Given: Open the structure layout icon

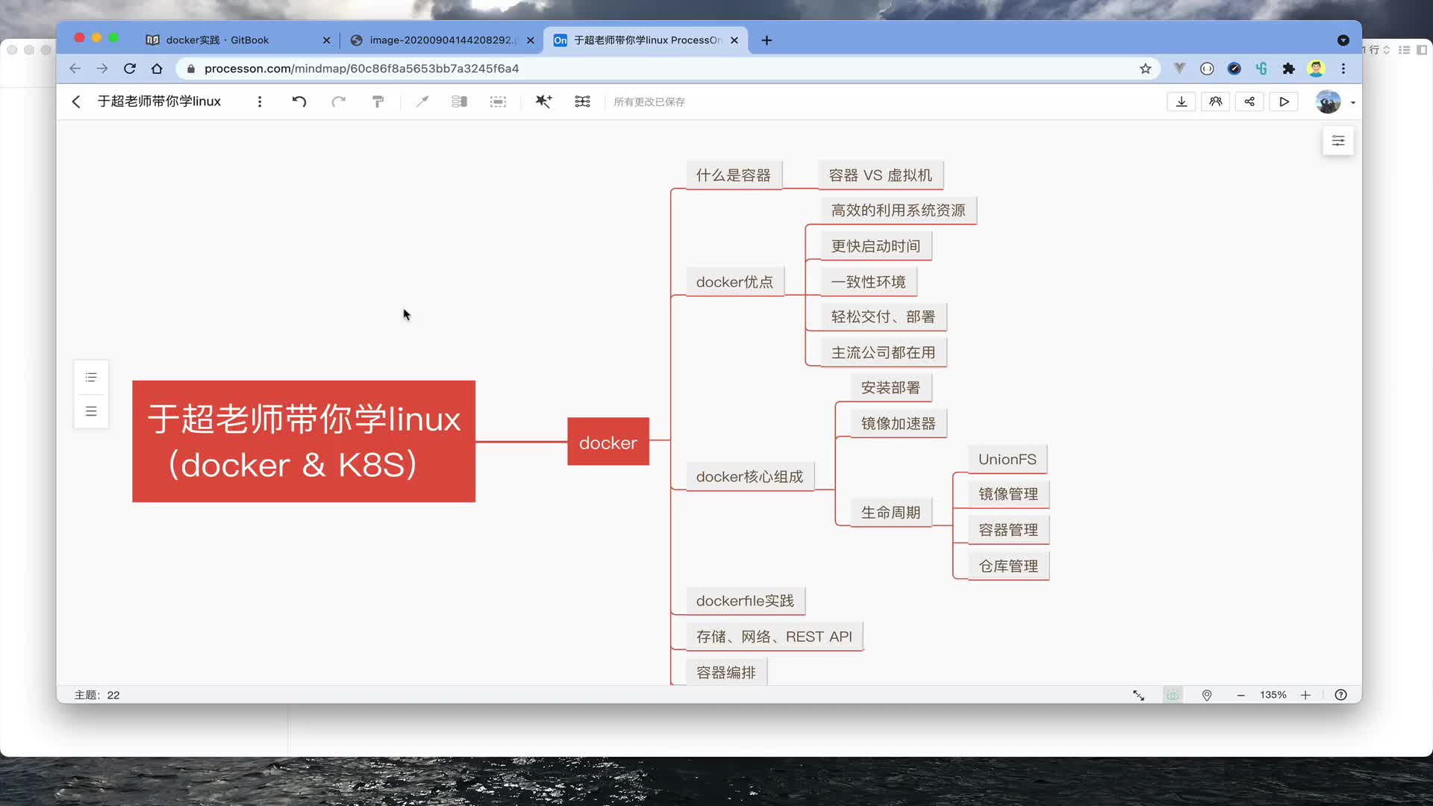Looking at the screenshot, I should 583,101.
